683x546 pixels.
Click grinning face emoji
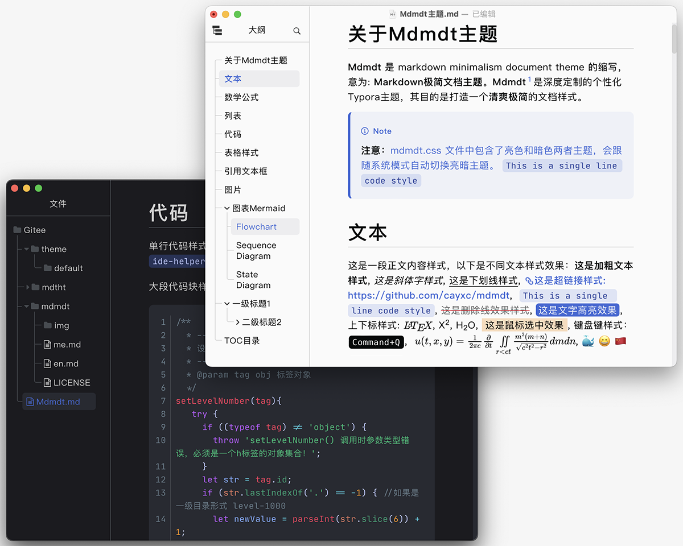(x=604, y=342)
